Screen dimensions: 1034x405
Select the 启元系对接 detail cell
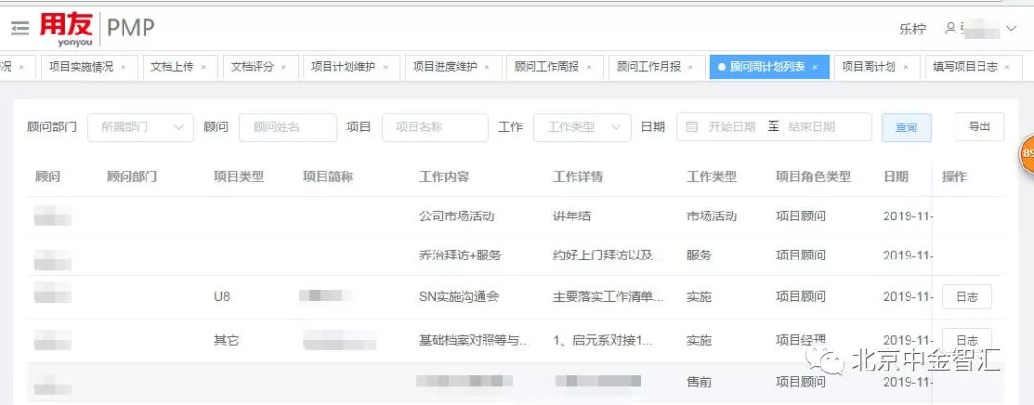(x=603, y=340)
